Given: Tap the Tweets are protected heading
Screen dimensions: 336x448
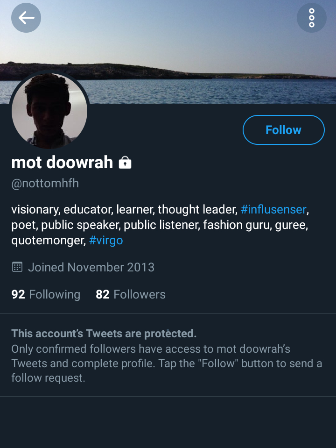Looking at the screenshot, I should click(x=104, y=334).
